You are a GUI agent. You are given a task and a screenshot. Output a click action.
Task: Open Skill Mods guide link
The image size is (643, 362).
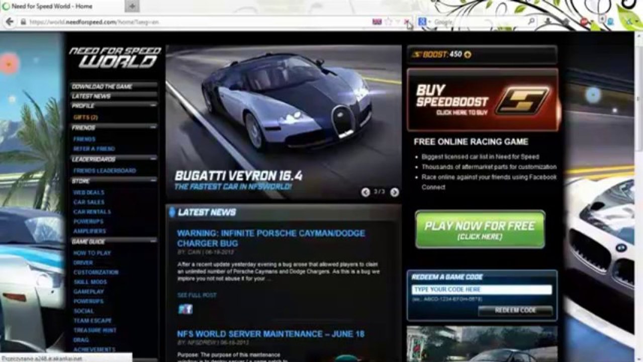pos(90,282)
